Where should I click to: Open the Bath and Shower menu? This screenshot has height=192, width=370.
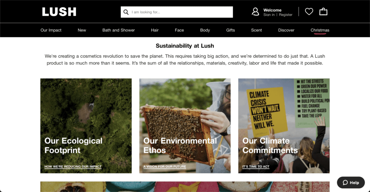(119, 30)
